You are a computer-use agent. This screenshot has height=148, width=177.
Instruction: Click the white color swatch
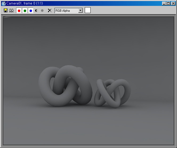pyautogui.click(x=88, y=10)
